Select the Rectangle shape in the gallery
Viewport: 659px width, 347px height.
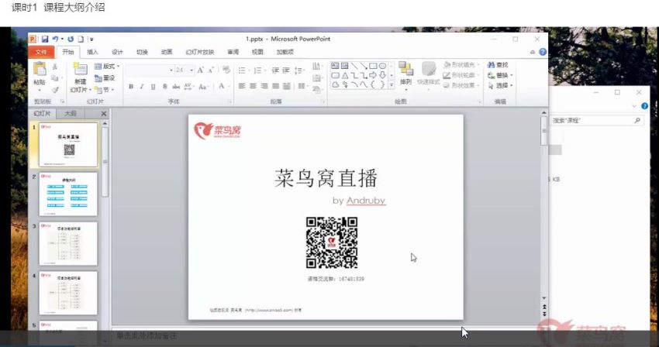[373, 66]
